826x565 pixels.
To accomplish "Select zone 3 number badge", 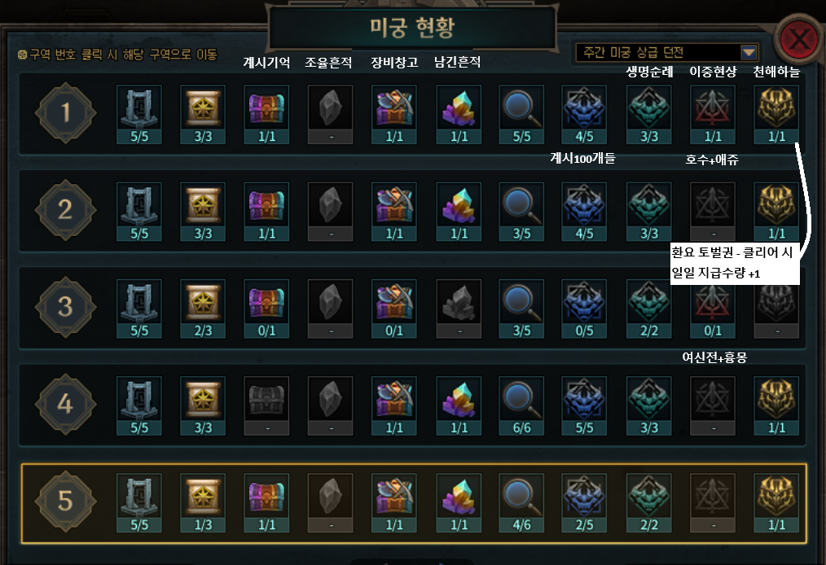I will (65, 307).
